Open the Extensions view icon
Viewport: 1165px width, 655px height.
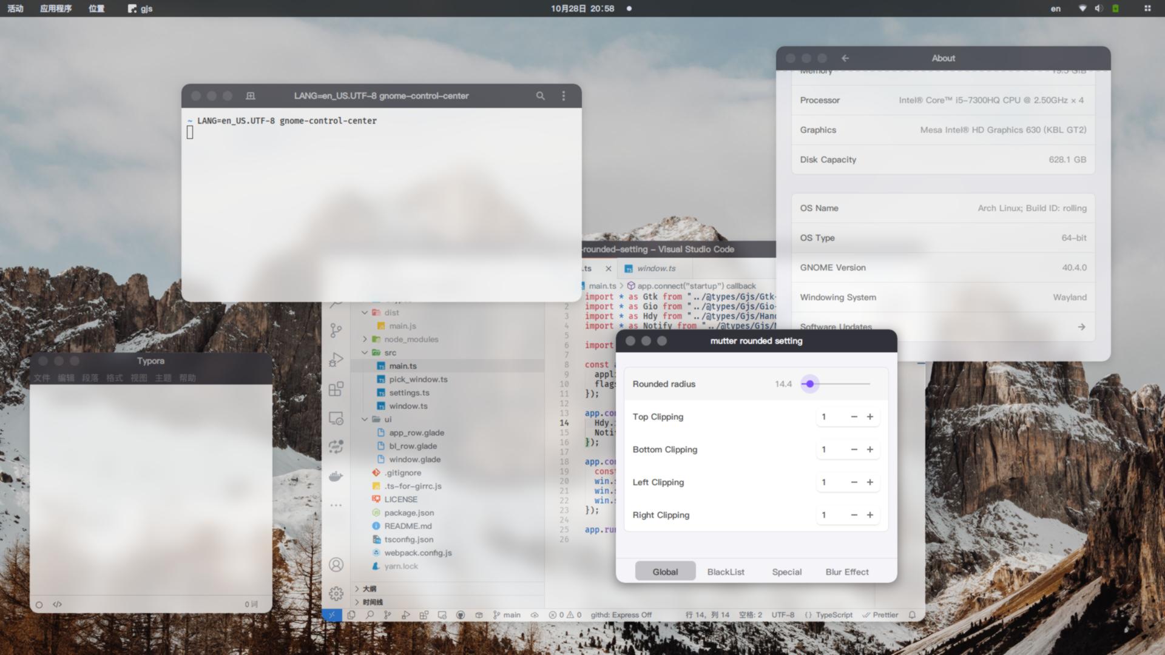coord(336,389)
